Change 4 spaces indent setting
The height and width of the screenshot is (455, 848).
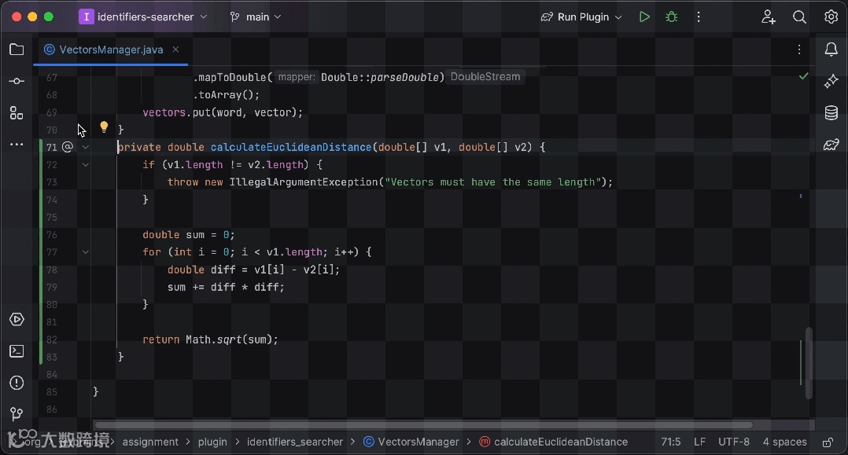point(785,442)
